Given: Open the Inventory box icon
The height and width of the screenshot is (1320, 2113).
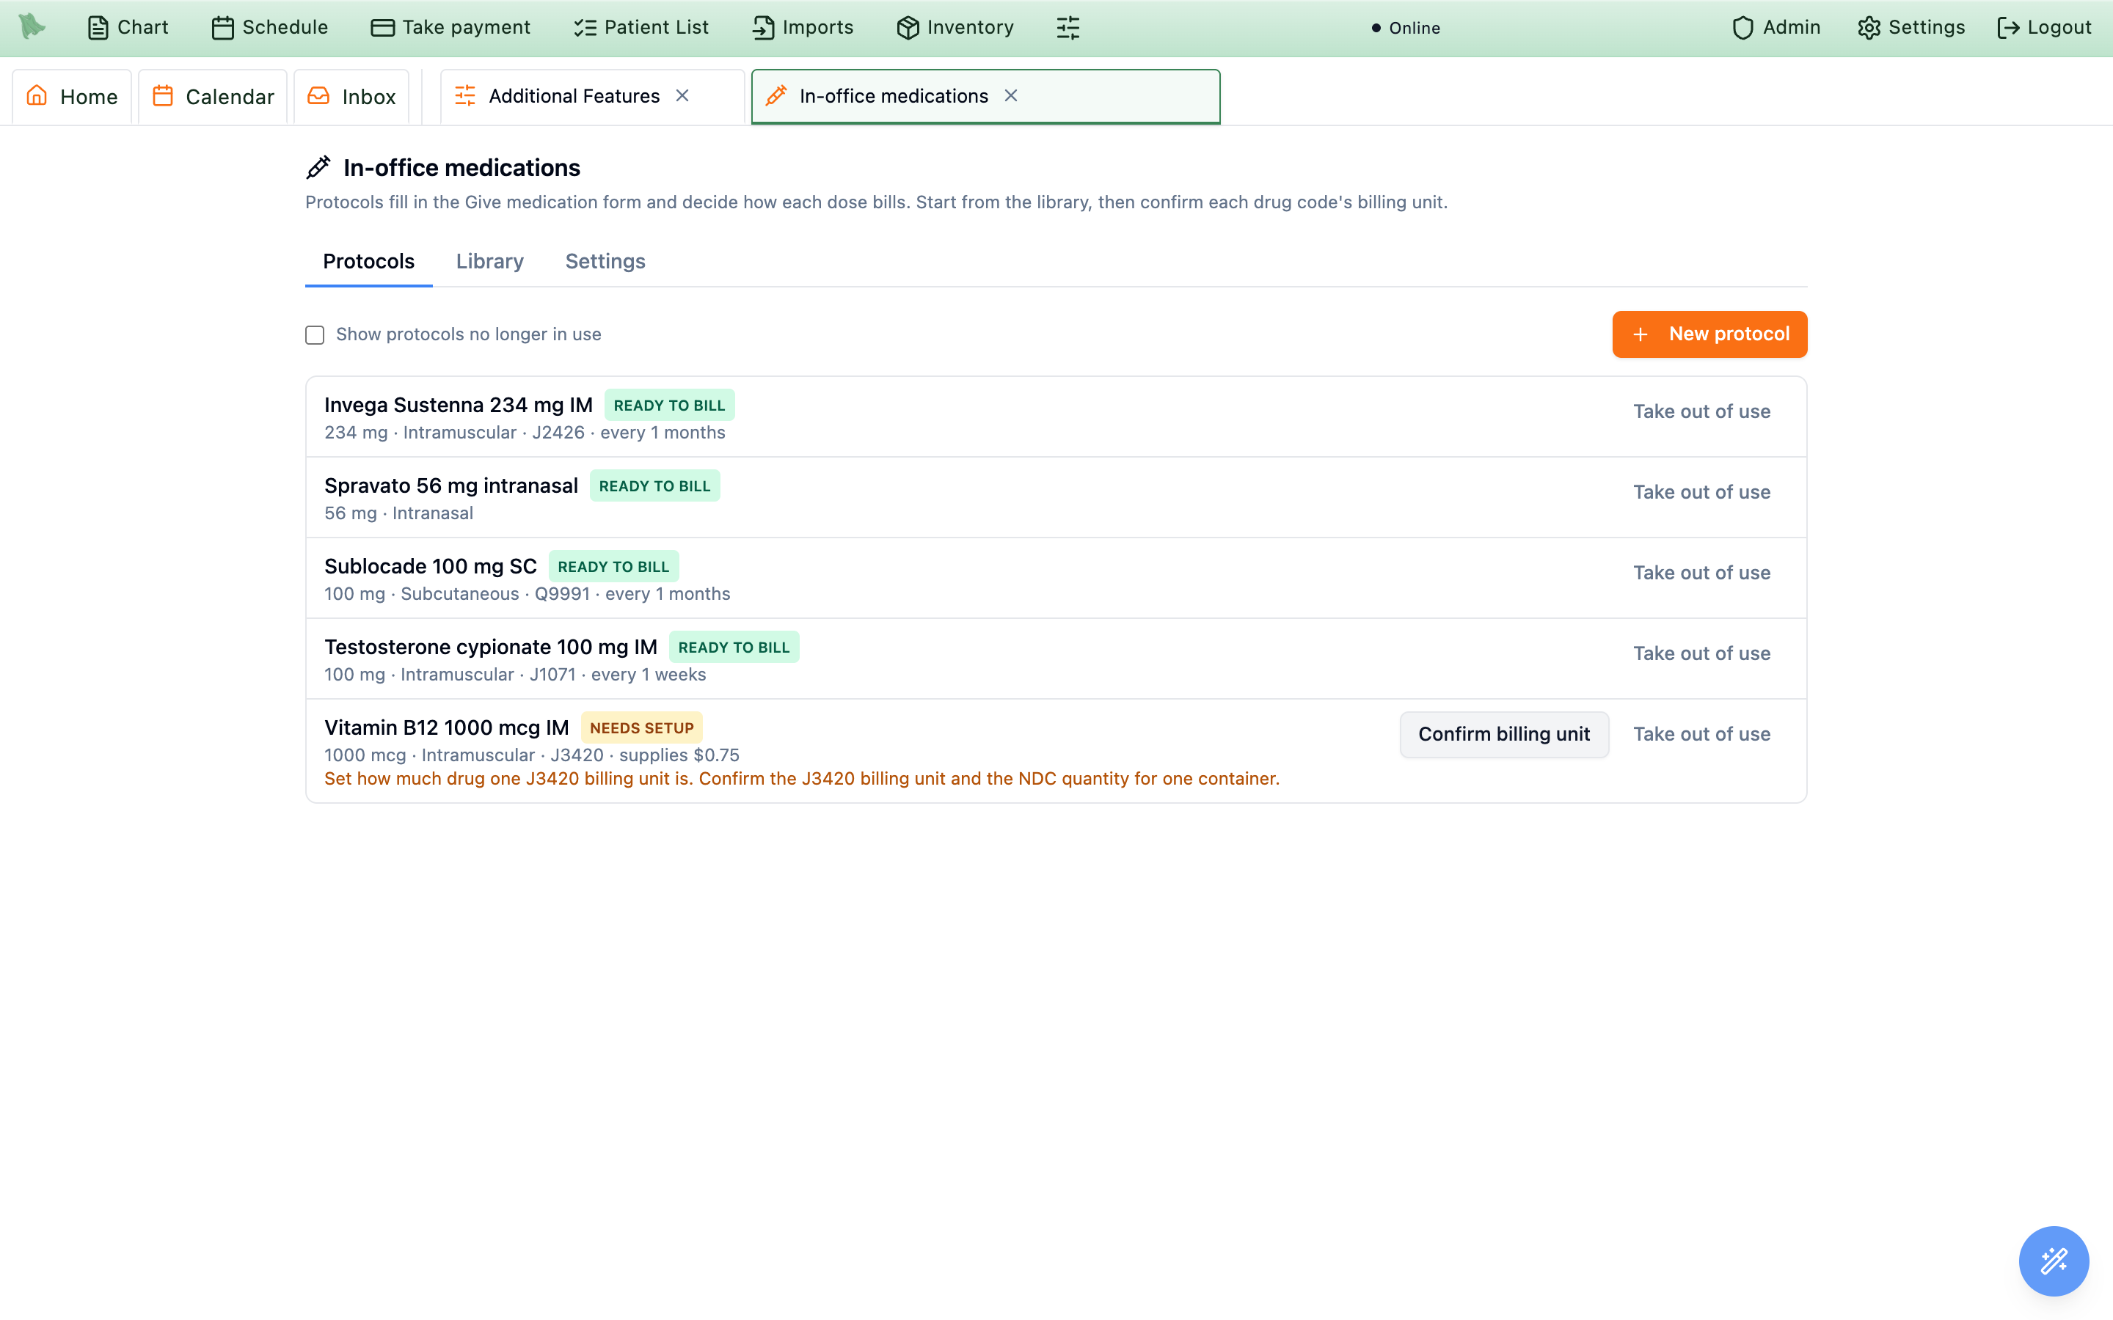Looking at the screenshot, I should [908, 28].
